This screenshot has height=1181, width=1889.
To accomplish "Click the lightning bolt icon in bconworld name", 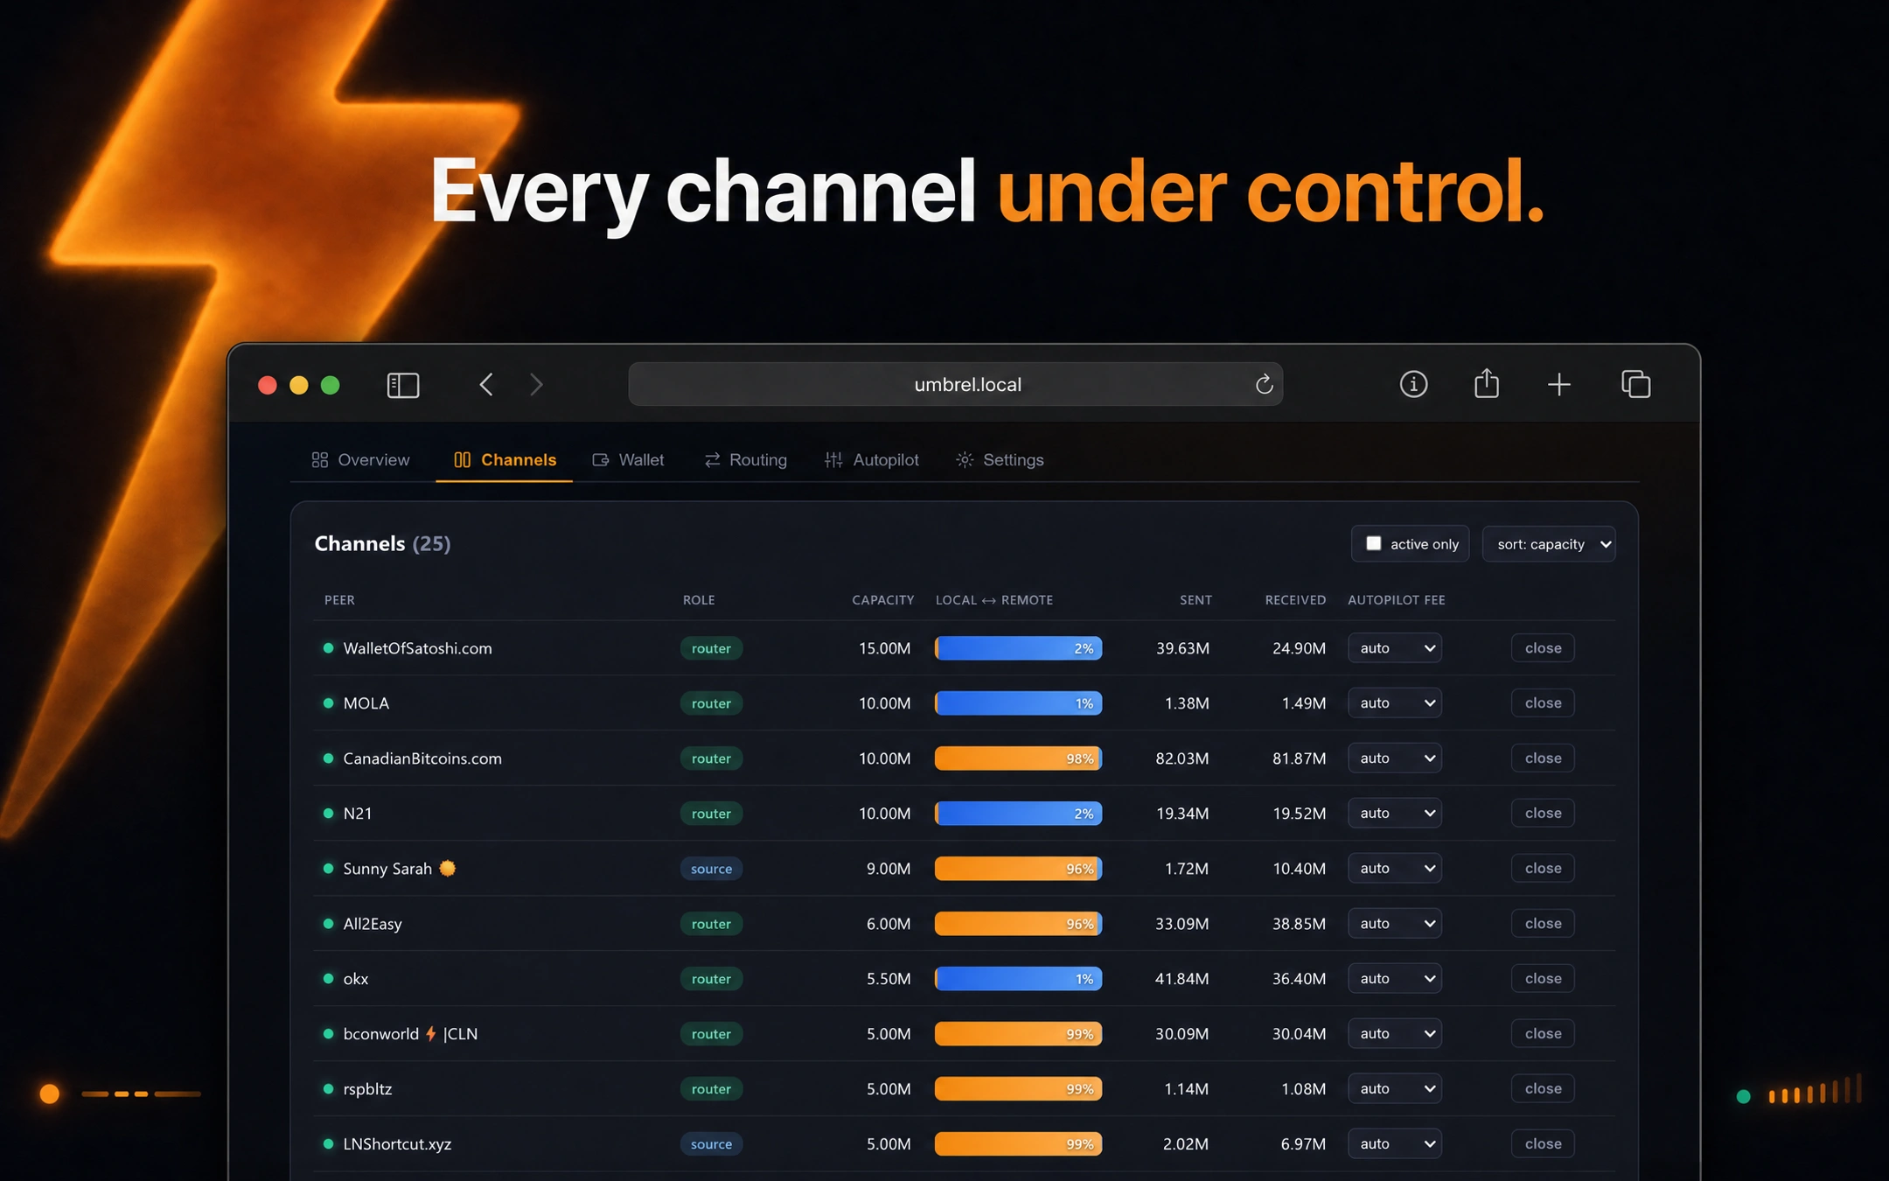I will coord(431,1033).
